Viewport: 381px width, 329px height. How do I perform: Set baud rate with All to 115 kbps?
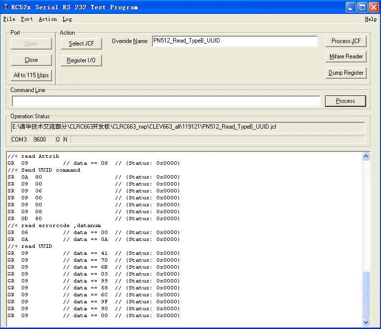pyautogui.click(x=31, y=75)
